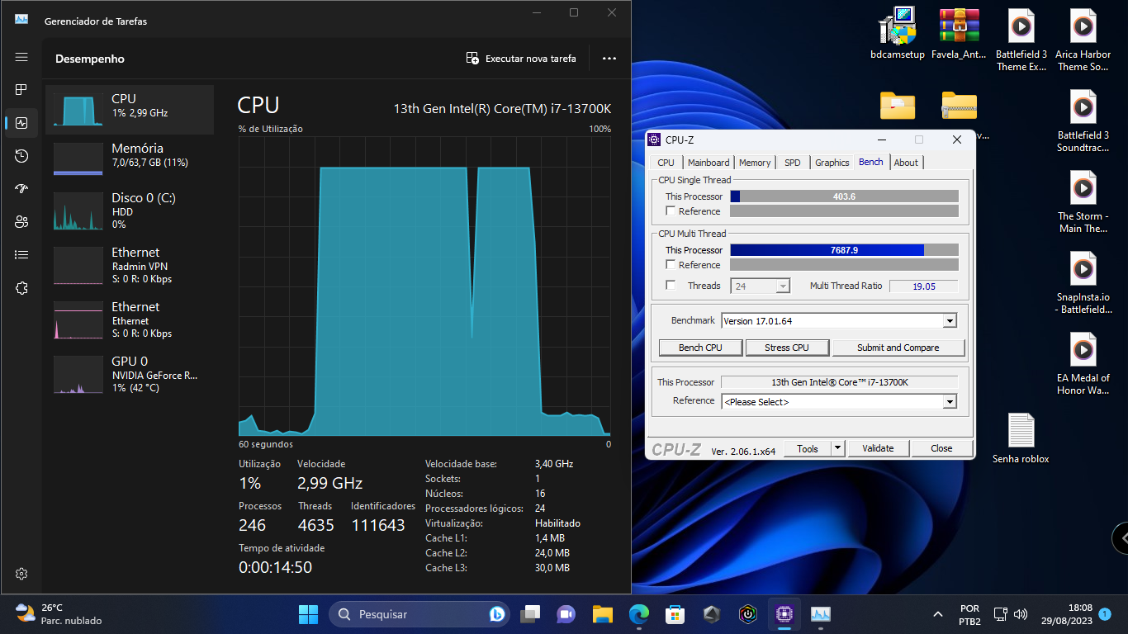Select Arica Harbor Theme So media file
Image resolution: width=1128 pixels, height=634 pixels.
(x=1083, y=41)
